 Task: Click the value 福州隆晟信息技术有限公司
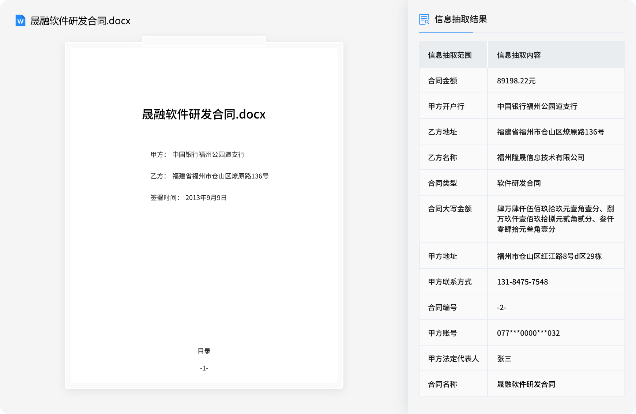point(541,158)
